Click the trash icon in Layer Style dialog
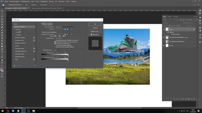The width and height of the screenshot is (202, 113). pos(35,66)
